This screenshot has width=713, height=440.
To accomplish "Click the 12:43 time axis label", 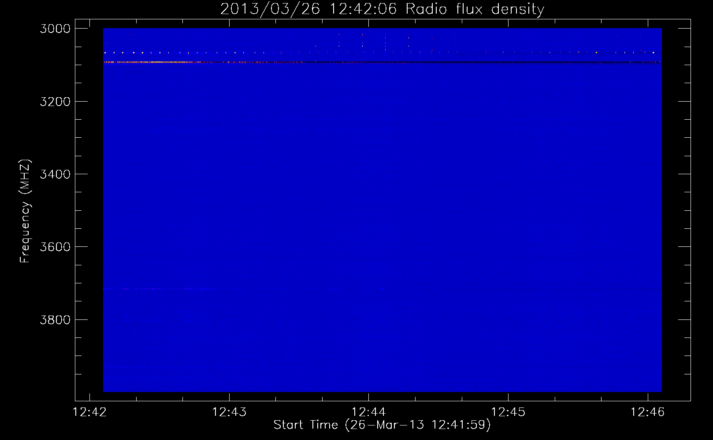I will click(229, 412).
